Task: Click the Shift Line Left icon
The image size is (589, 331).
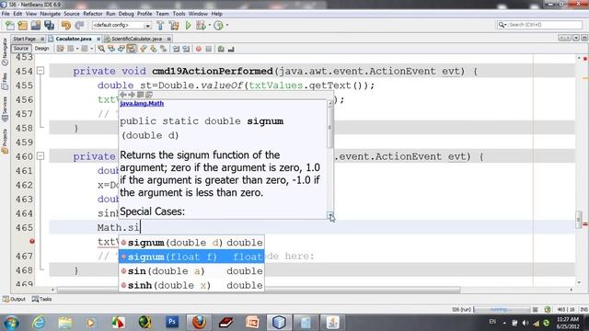Action: click(x=176, y=49)
